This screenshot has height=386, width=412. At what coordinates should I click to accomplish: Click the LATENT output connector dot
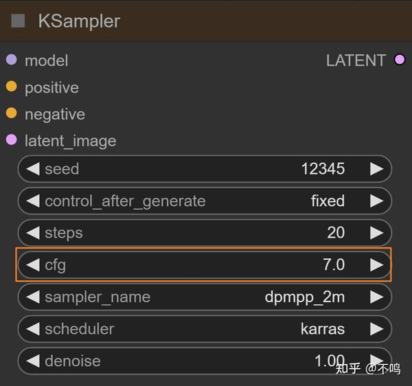coord(400,60)
